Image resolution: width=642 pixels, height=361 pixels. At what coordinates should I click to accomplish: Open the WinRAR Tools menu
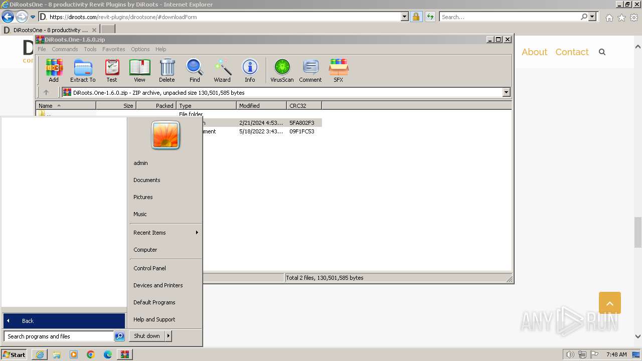[90, 49]
